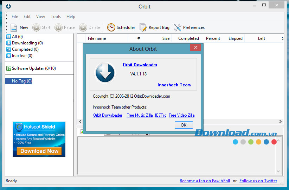Viewport: 289px width, 190px height.
Task: Sort by the # column header
Action: 135,38
